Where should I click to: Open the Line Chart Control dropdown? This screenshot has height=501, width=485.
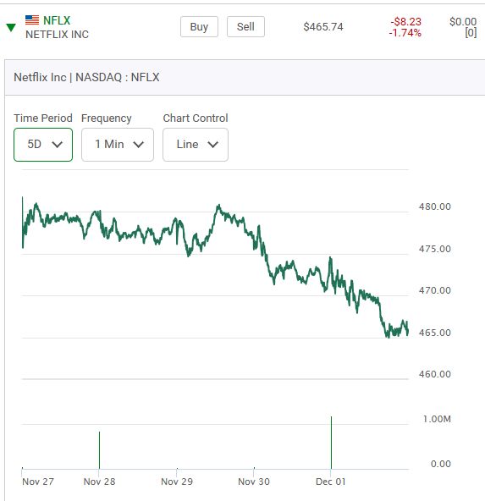click(x=196, y=145)
